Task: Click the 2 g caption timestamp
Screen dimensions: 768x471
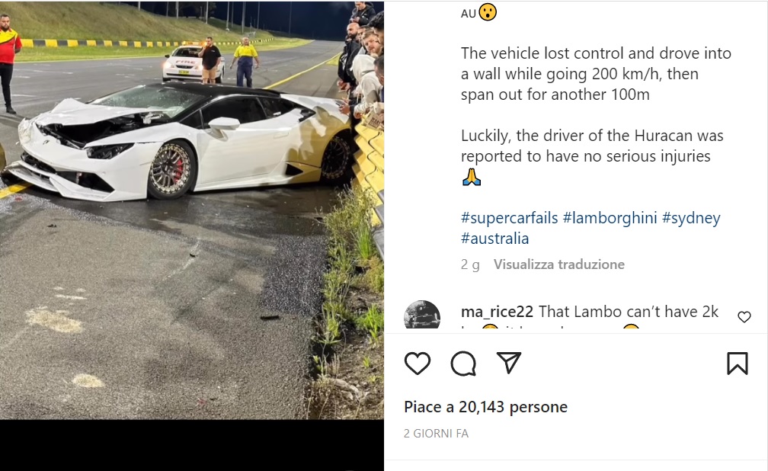Action: tap(470, 264)
